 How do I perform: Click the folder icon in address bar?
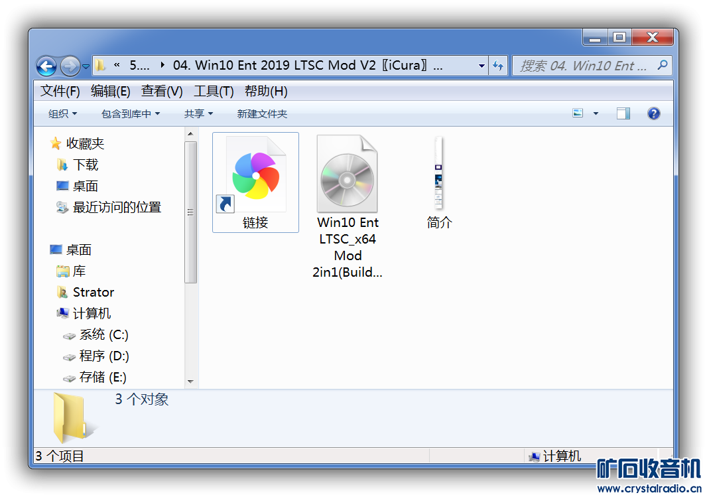click(x=100, y=66)
